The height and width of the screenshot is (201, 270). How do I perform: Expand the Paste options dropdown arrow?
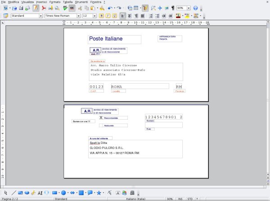click(98, 8)
